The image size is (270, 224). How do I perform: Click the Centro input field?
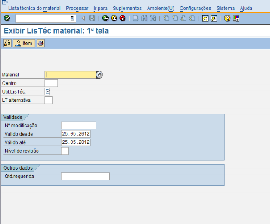(51, 83)
